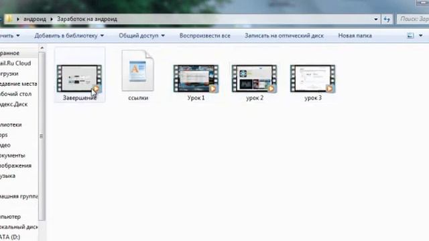Click the Урок 1 file name label
The image size is (429, 241).
pyautogui.click(x=196, y=98)
